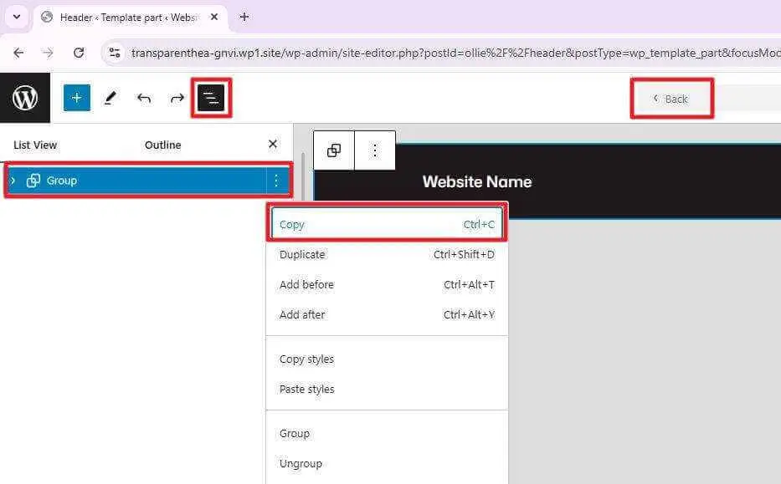The width and height of the screenshot is (781, 484).
Task: Switch to the Outline tab
Action: tap(162, 145)
